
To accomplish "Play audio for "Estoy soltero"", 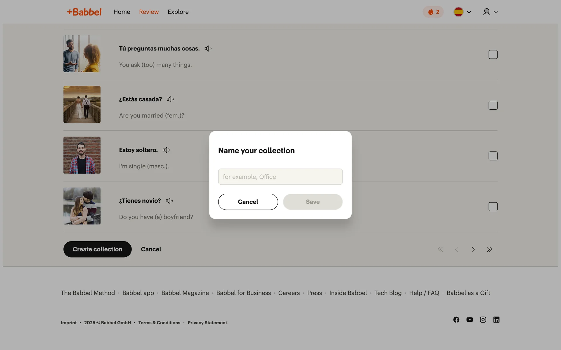I will coord(166,150).
